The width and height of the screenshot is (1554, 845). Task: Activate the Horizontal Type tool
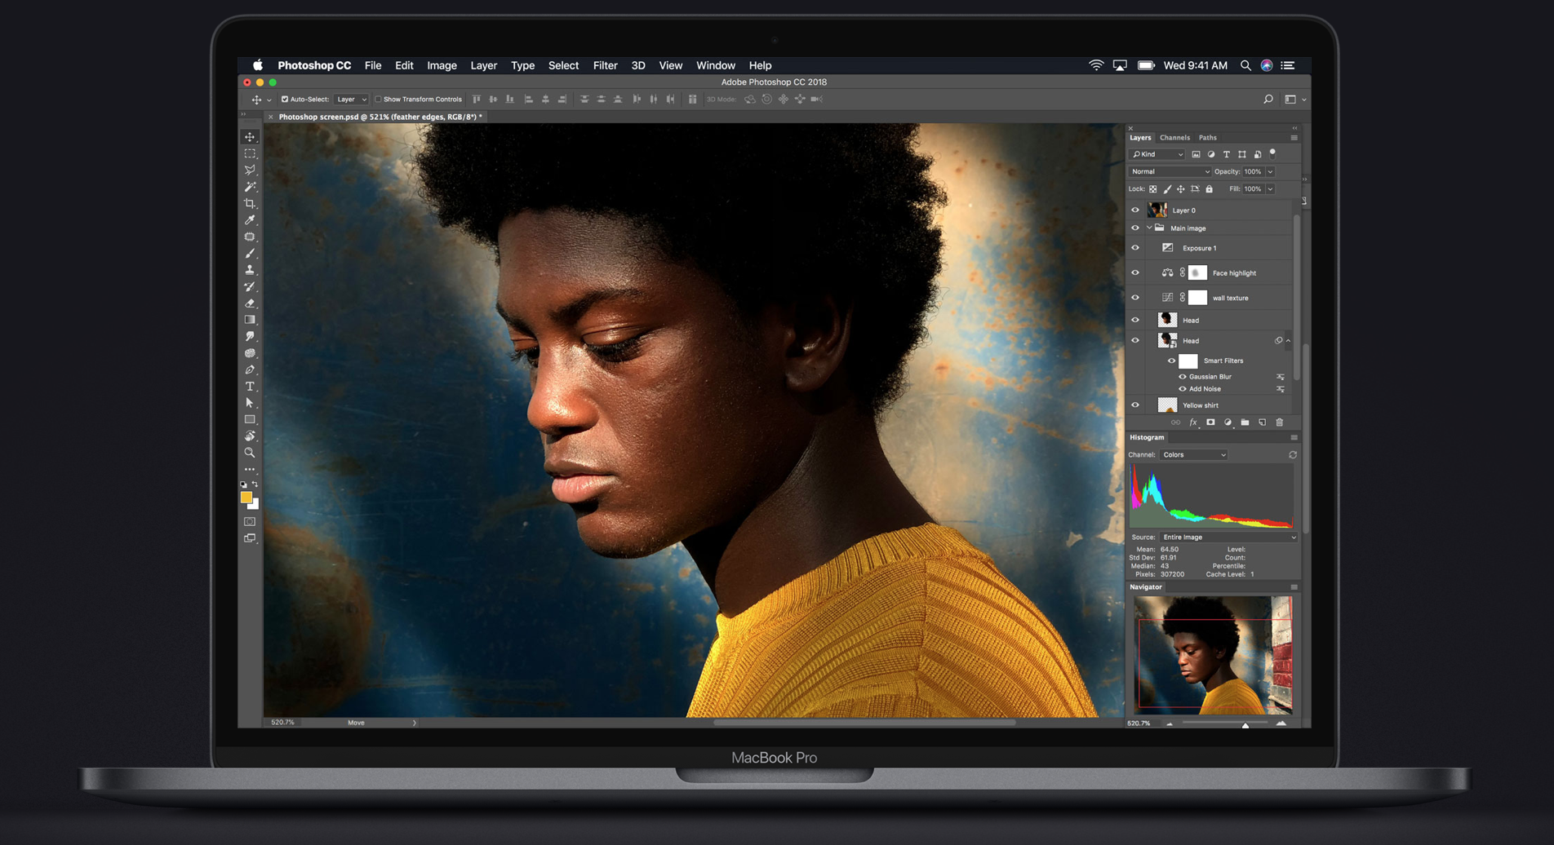(250, 387)
